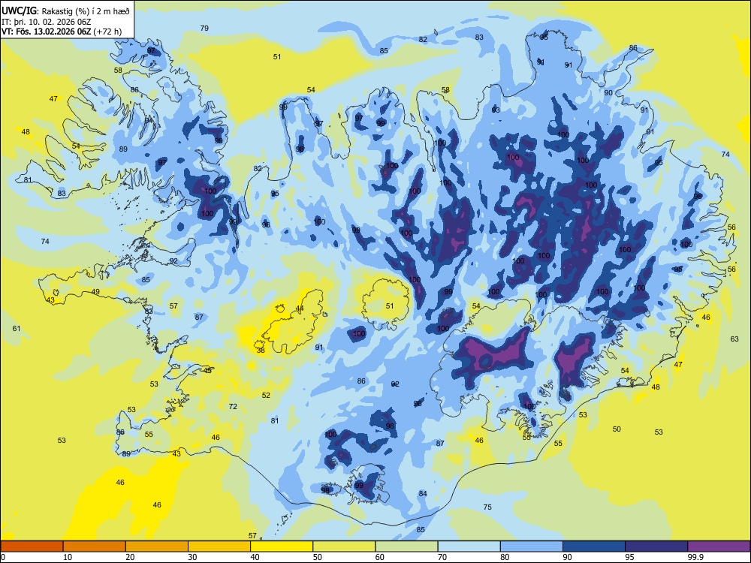Image resolution: width=751 pixels, height=563 pixels.
Task: Select the legend tick label '40'
Action: click(255, 557)
